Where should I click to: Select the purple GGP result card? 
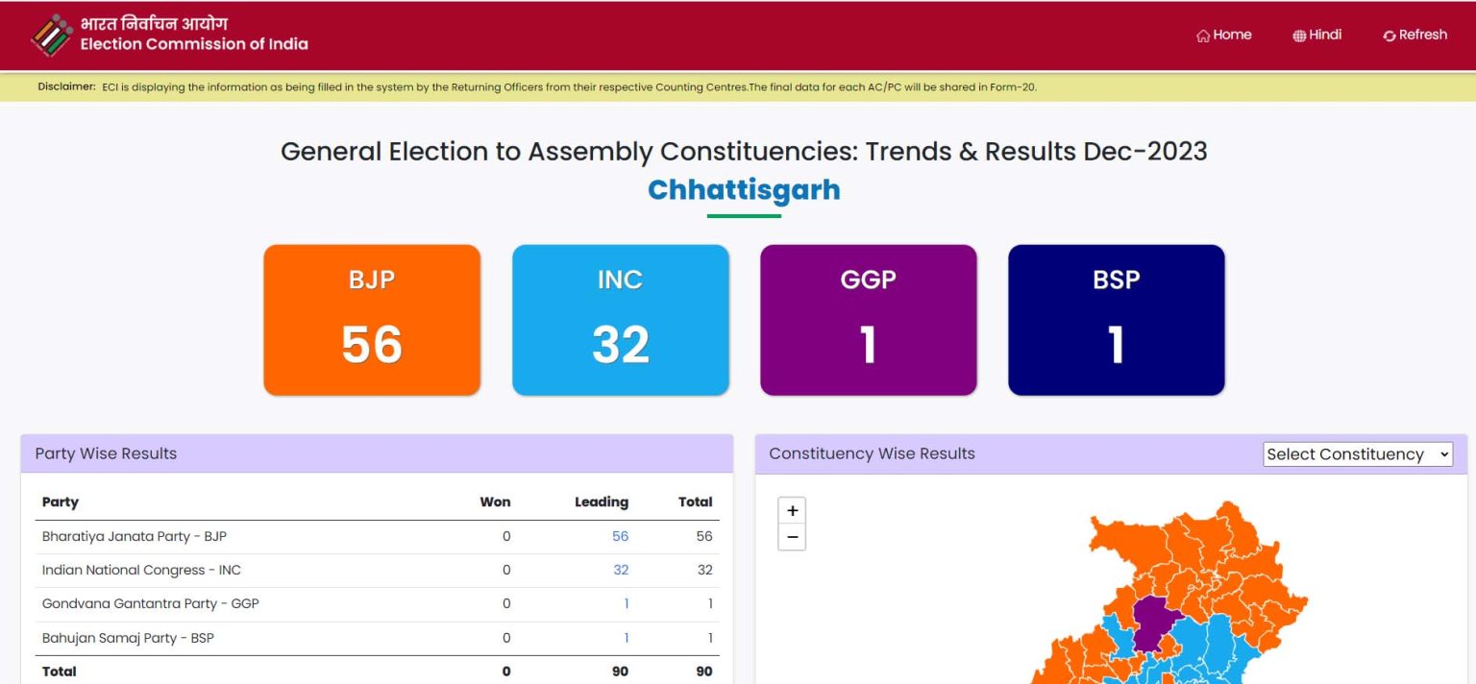click(x=869, y=320)
